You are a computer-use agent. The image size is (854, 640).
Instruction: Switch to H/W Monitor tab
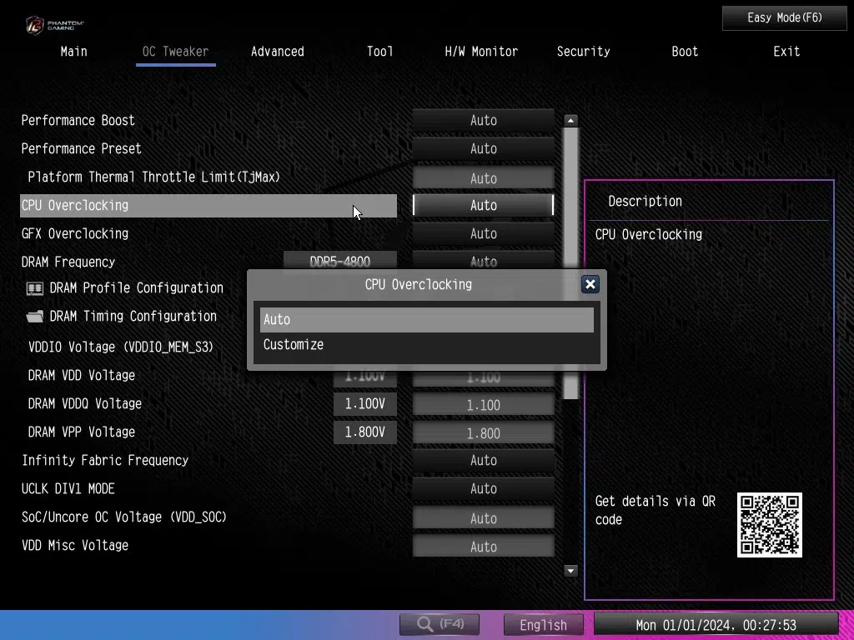(x=481, y=52)
